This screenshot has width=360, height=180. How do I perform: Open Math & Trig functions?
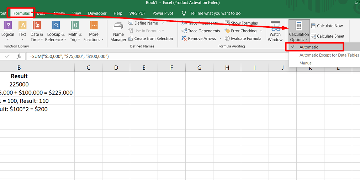75,26
